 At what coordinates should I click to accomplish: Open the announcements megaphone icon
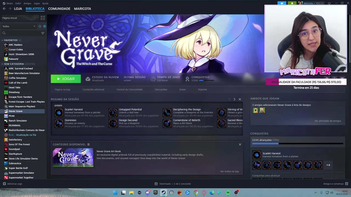point(282,3)
